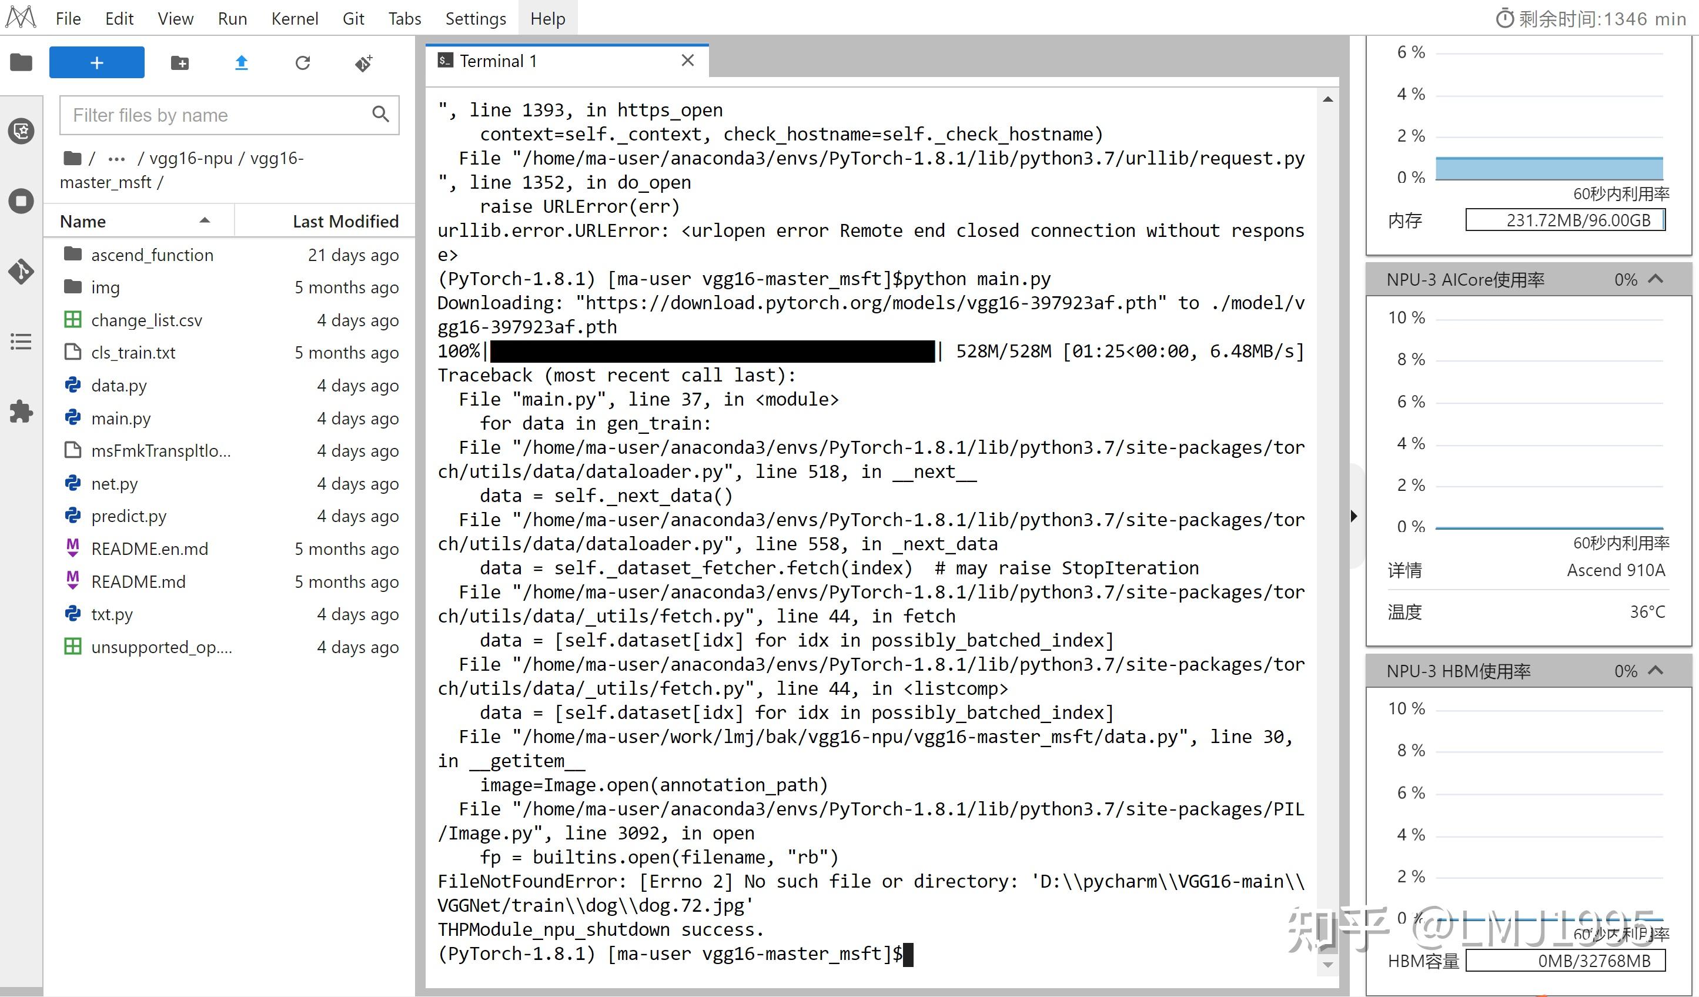Navigate to vgg16-npu via the breadcrumb link
The height and width of the screenshot is (997, 1699).
pyautogui.click(x=191, y=158)
